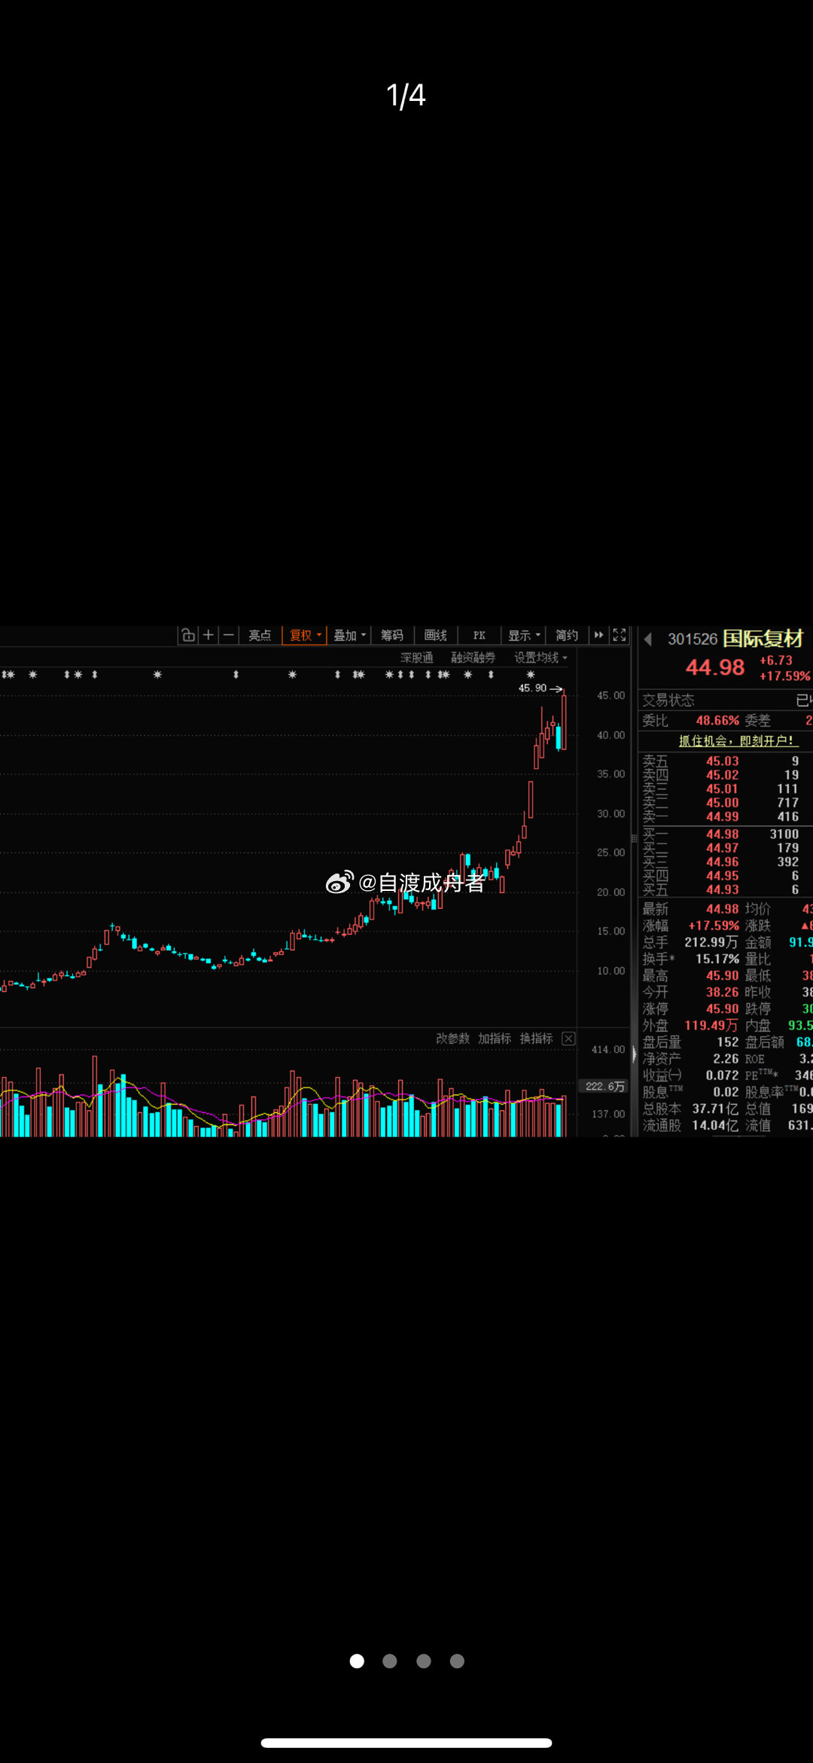Click the second image page dot

390,1661
